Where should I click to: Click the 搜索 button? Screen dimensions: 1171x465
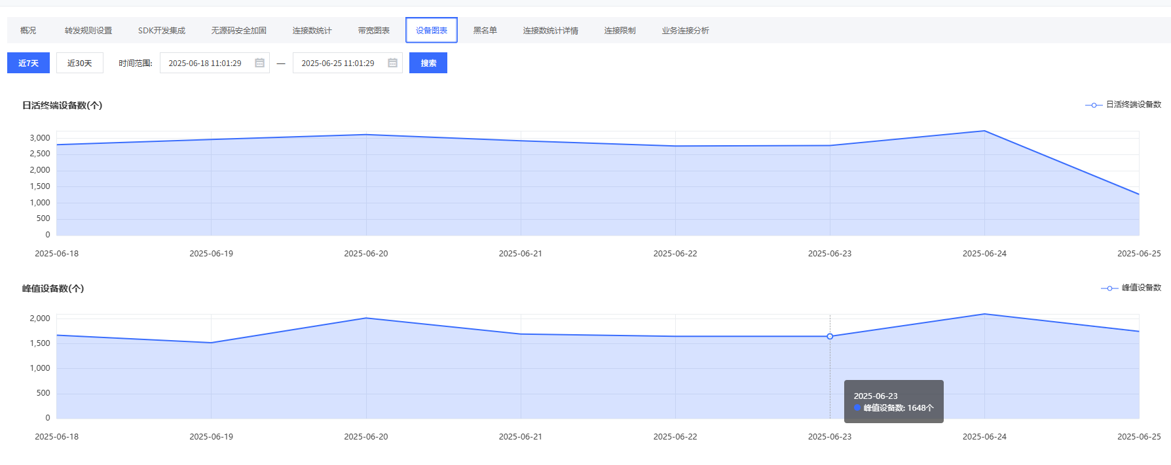click(x=428, y=63)
